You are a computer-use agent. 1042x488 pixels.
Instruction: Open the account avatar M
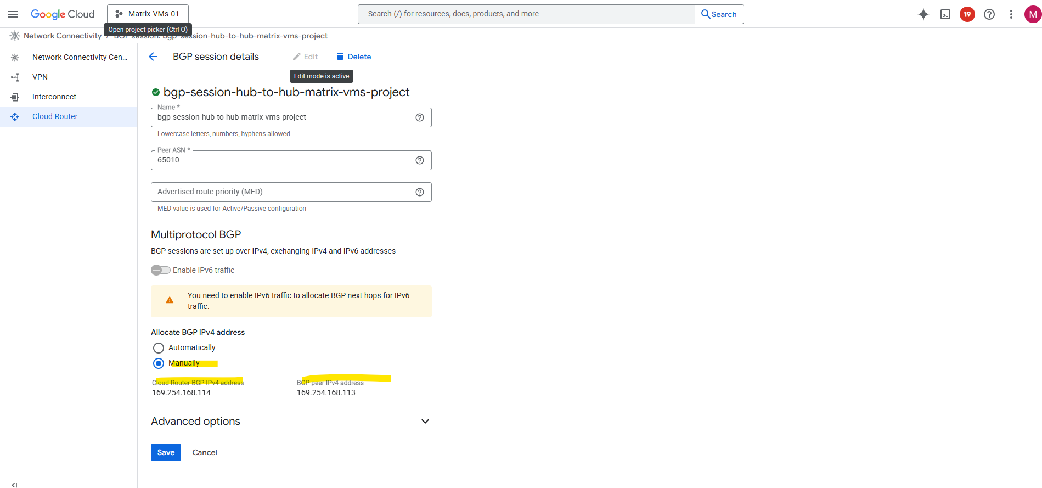pyautogui.click(x=1033, y=14)
